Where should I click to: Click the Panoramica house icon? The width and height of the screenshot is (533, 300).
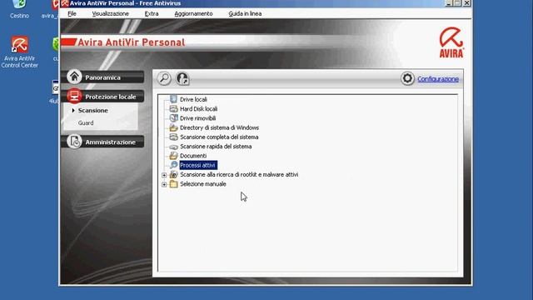pos(74,77)
